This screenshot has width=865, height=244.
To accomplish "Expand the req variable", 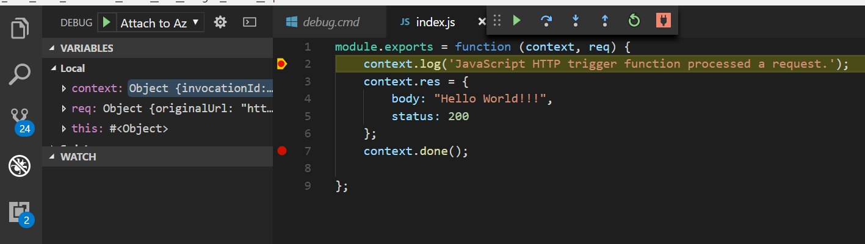I will [x=65, y=109].
